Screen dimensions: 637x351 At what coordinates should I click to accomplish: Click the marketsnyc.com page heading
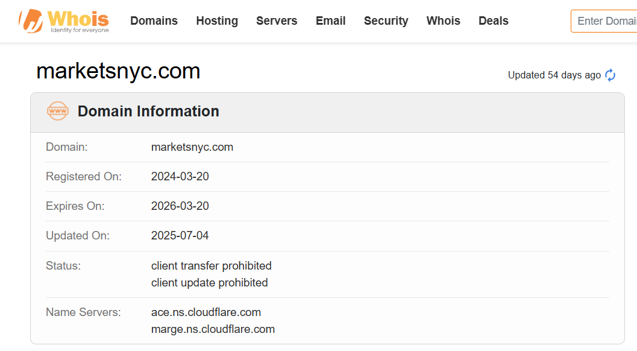[x=118, y=72]
